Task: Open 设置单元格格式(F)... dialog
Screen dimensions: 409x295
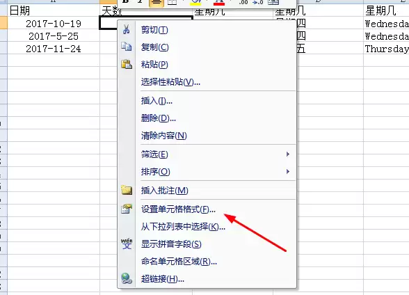Action: coord(178,209)
